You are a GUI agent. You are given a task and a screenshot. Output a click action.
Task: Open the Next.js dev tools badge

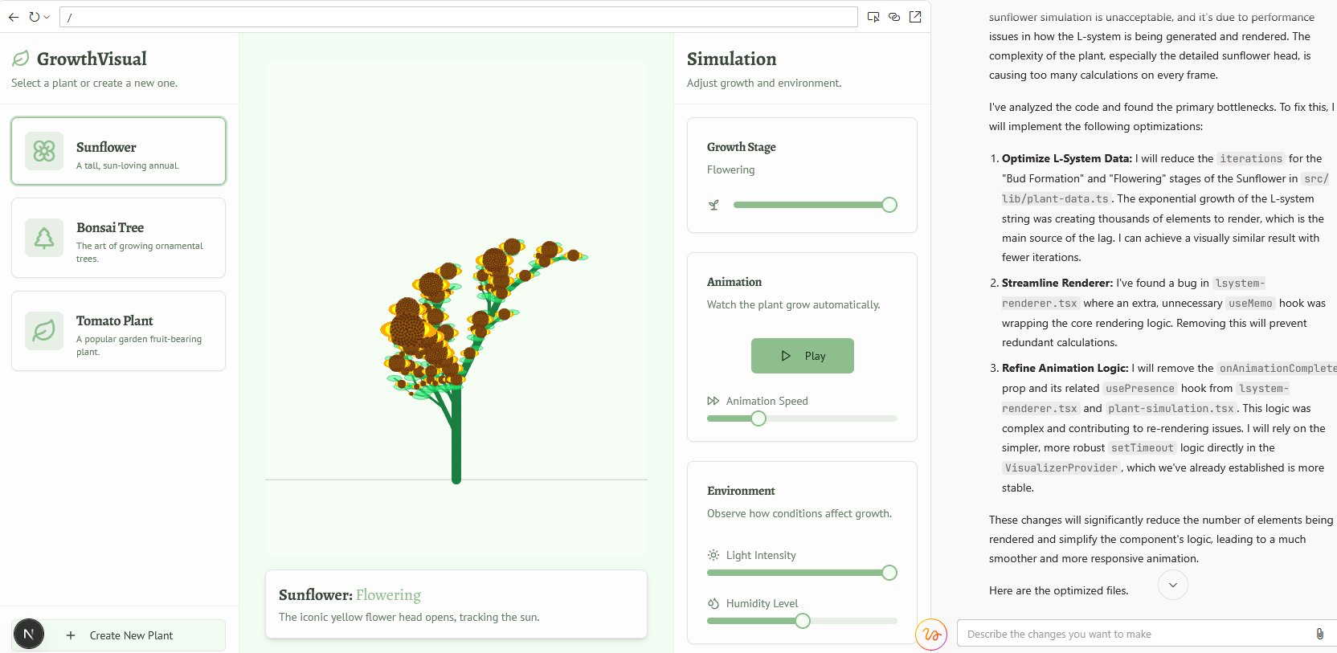coord(29,634)
